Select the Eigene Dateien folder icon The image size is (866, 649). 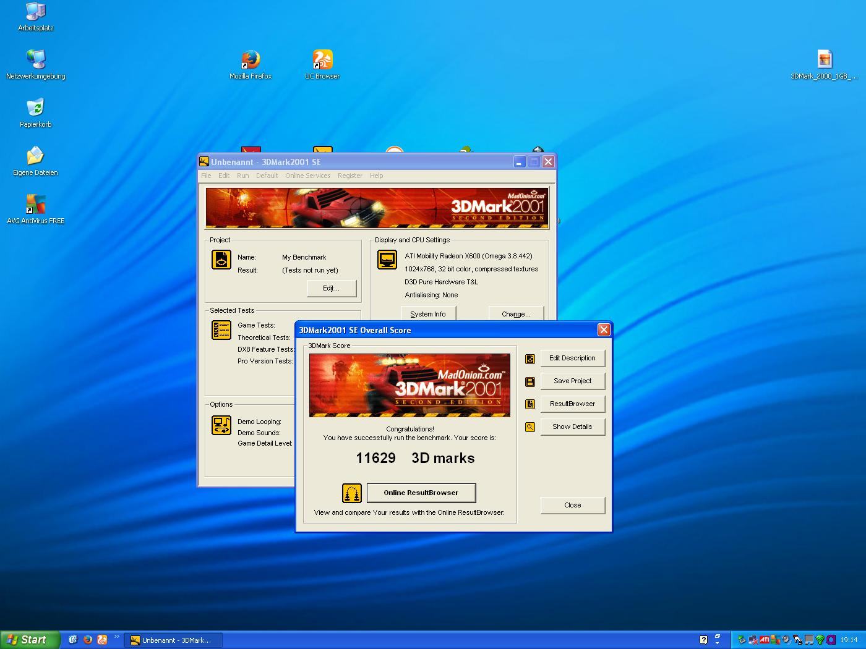tap(35, 161)
